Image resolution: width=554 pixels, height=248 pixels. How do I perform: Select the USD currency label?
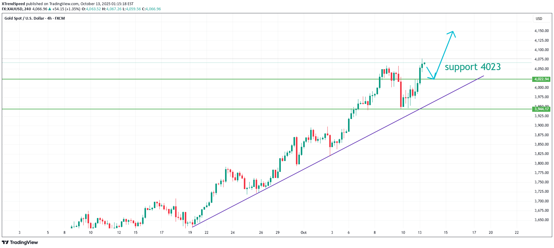[x=539, y=19]
